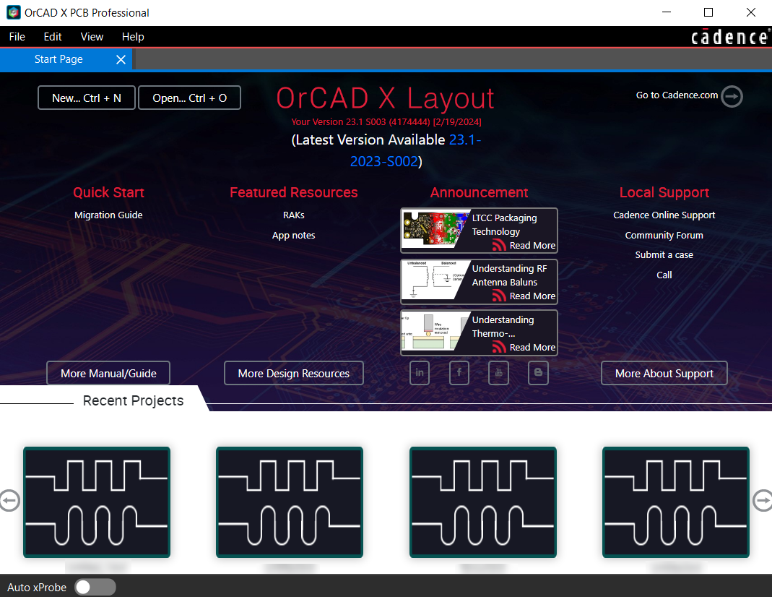The image size is (772, 597).
Task: Click the More About Support button
Action: [664, 373]
